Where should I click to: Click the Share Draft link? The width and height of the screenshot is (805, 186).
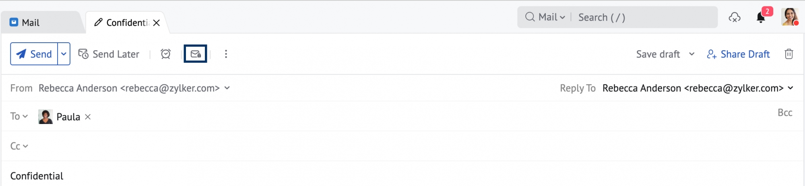pos(739,54)
